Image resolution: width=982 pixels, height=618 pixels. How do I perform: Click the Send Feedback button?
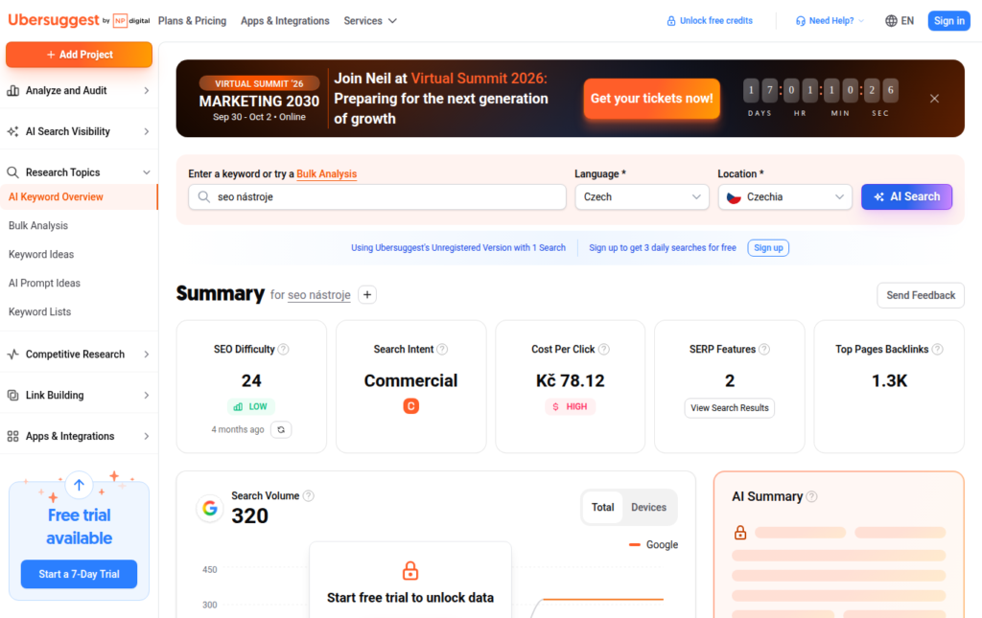[x=920, y=295]
